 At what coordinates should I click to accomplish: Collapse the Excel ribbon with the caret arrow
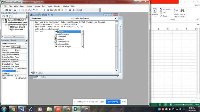point(198,20)
